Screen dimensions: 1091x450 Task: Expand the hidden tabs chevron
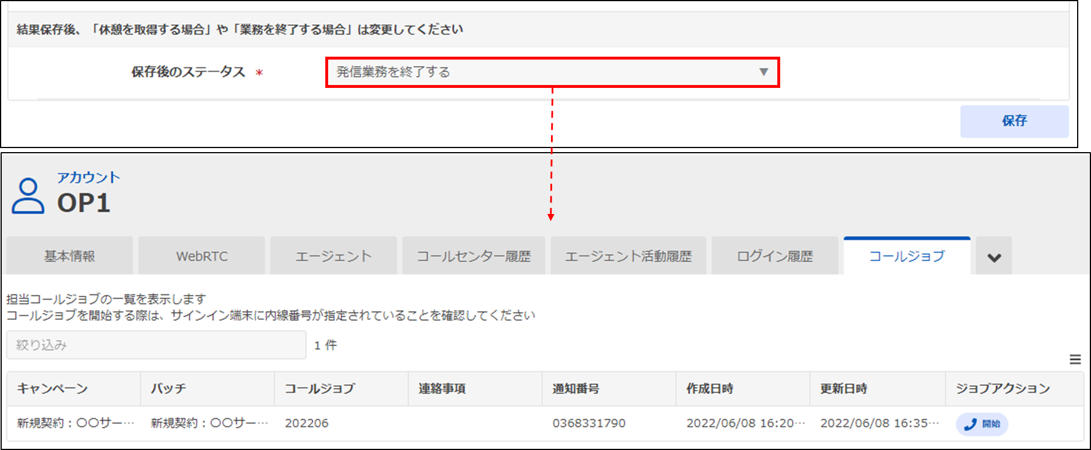(994, 257)
